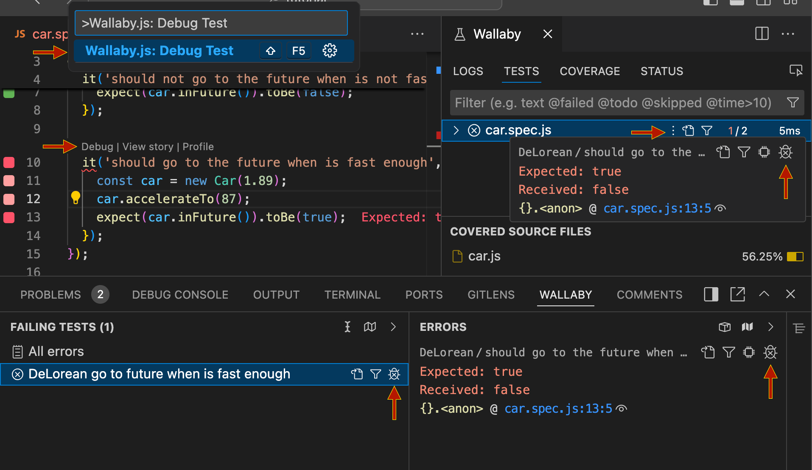
Task: Switch to the TESTS tab
Action: point(521,71)
